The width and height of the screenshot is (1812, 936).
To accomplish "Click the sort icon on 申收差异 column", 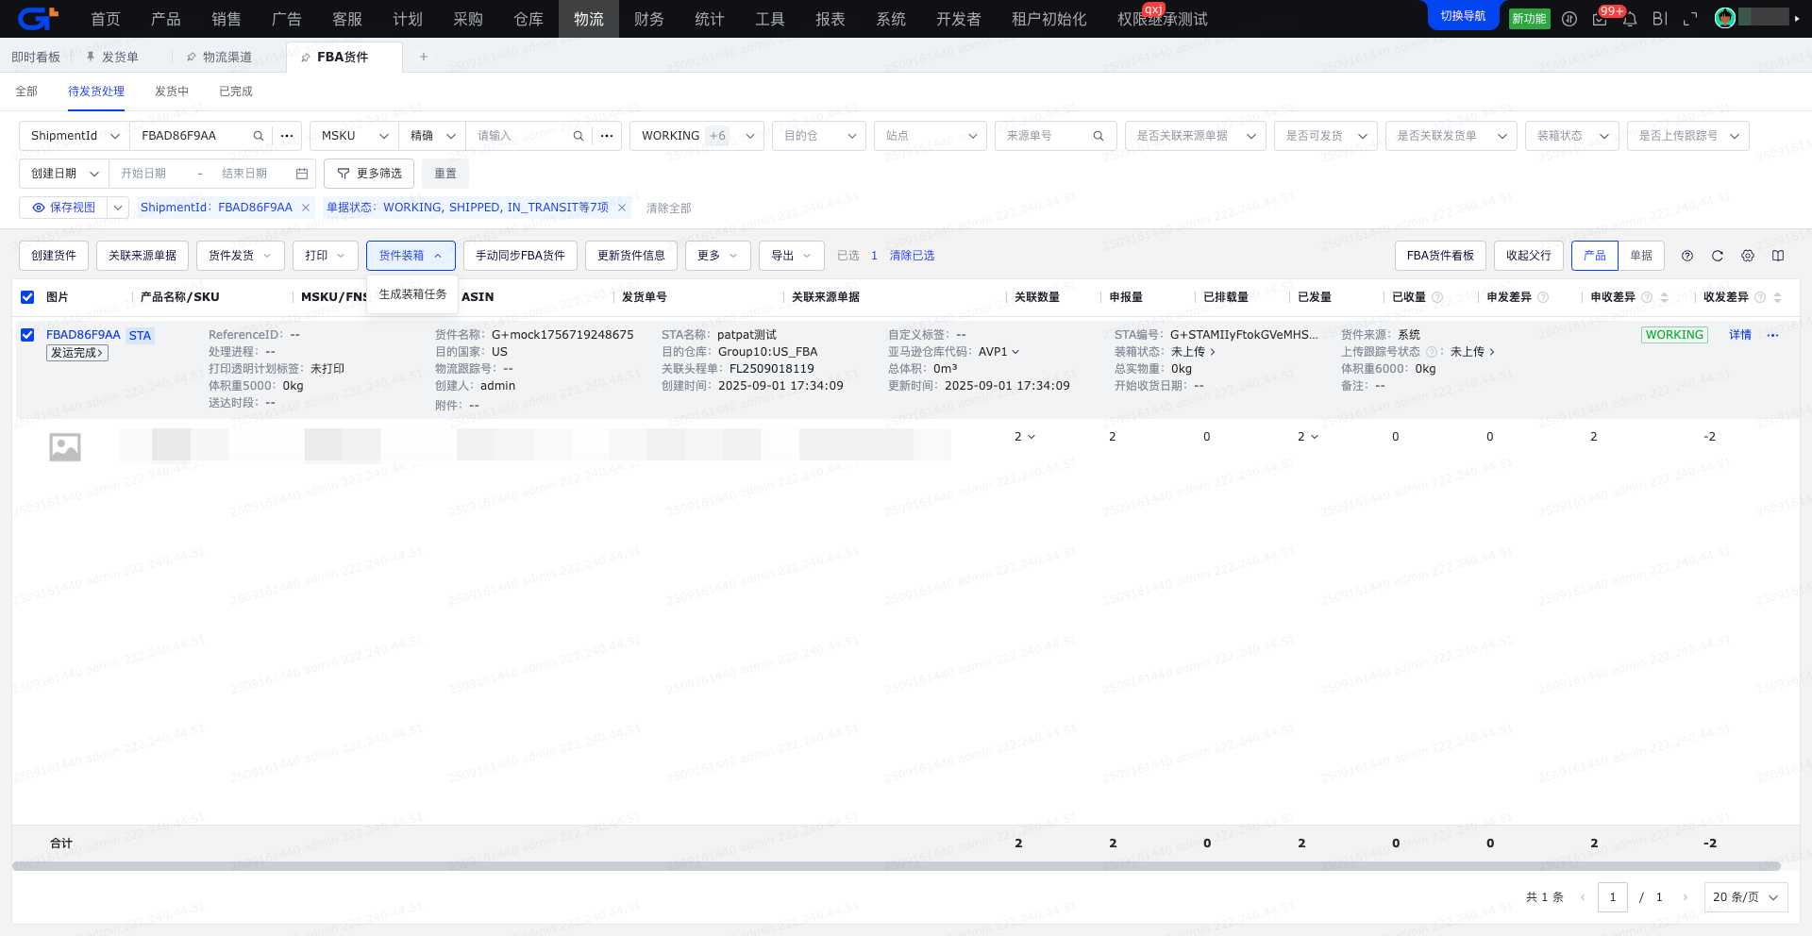I will (x=1664, y=297).
